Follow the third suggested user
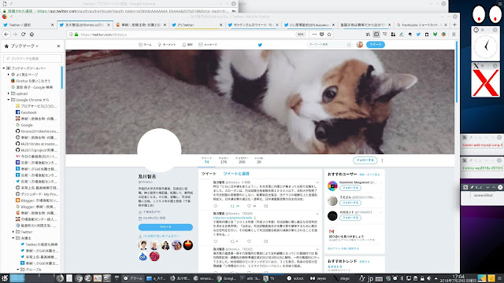Viewport: 504px width, 283px height. pyautogui.click(x=350, y=218)
